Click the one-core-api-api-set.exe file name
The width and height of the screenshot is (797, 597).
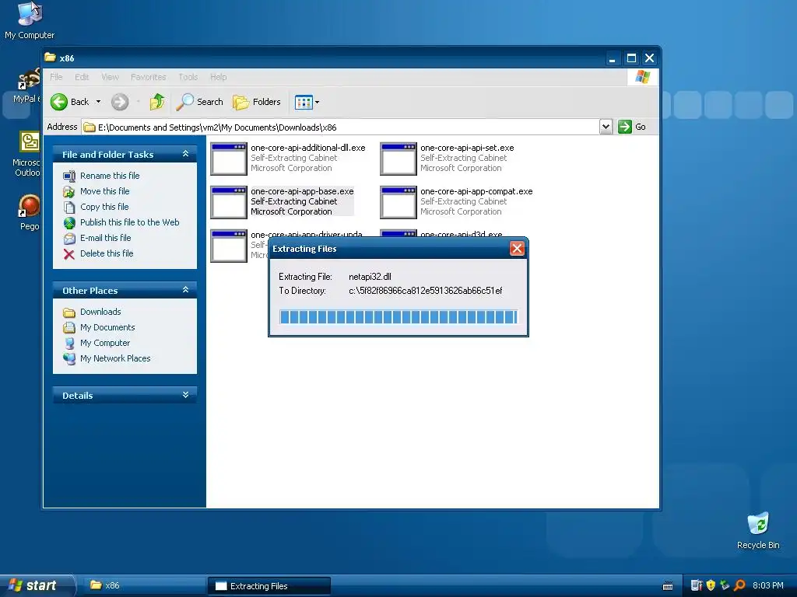tap(467, 148)
